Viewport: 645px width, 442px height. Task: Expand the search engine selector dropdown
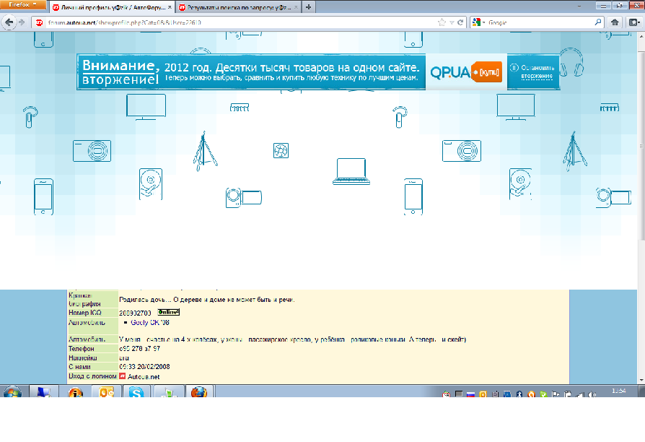coord(479,22)
